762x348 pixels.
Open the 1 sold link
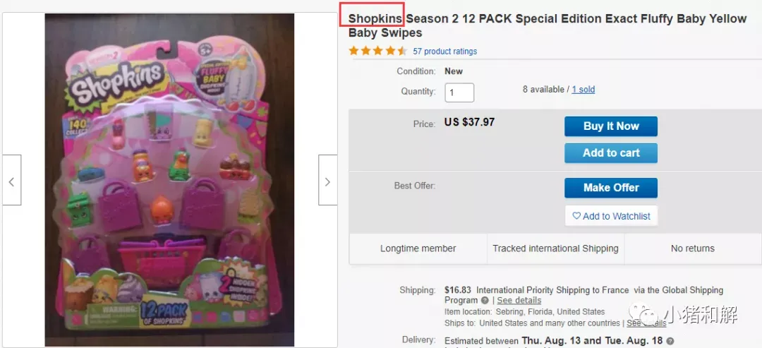click(x=583, y=90)
